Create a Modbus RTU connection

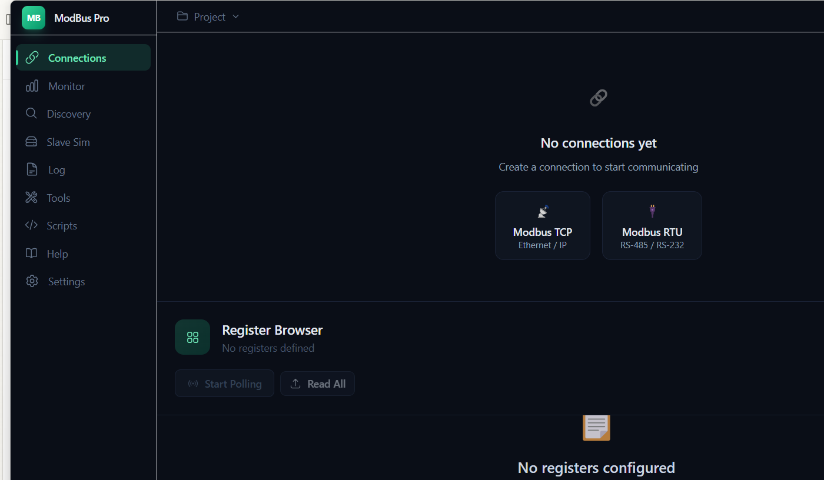(652, 225)
